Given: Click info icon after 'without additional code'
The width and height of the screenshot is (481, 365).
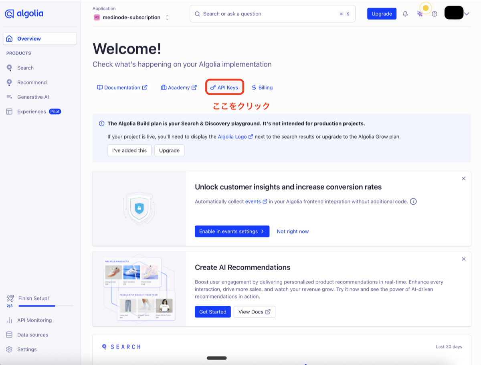Looking at the screenshot, I should pos(413,201).
